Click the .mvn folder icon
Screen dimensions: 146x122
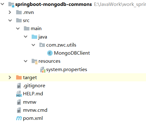pyautogui.click(x=19, y=12)
